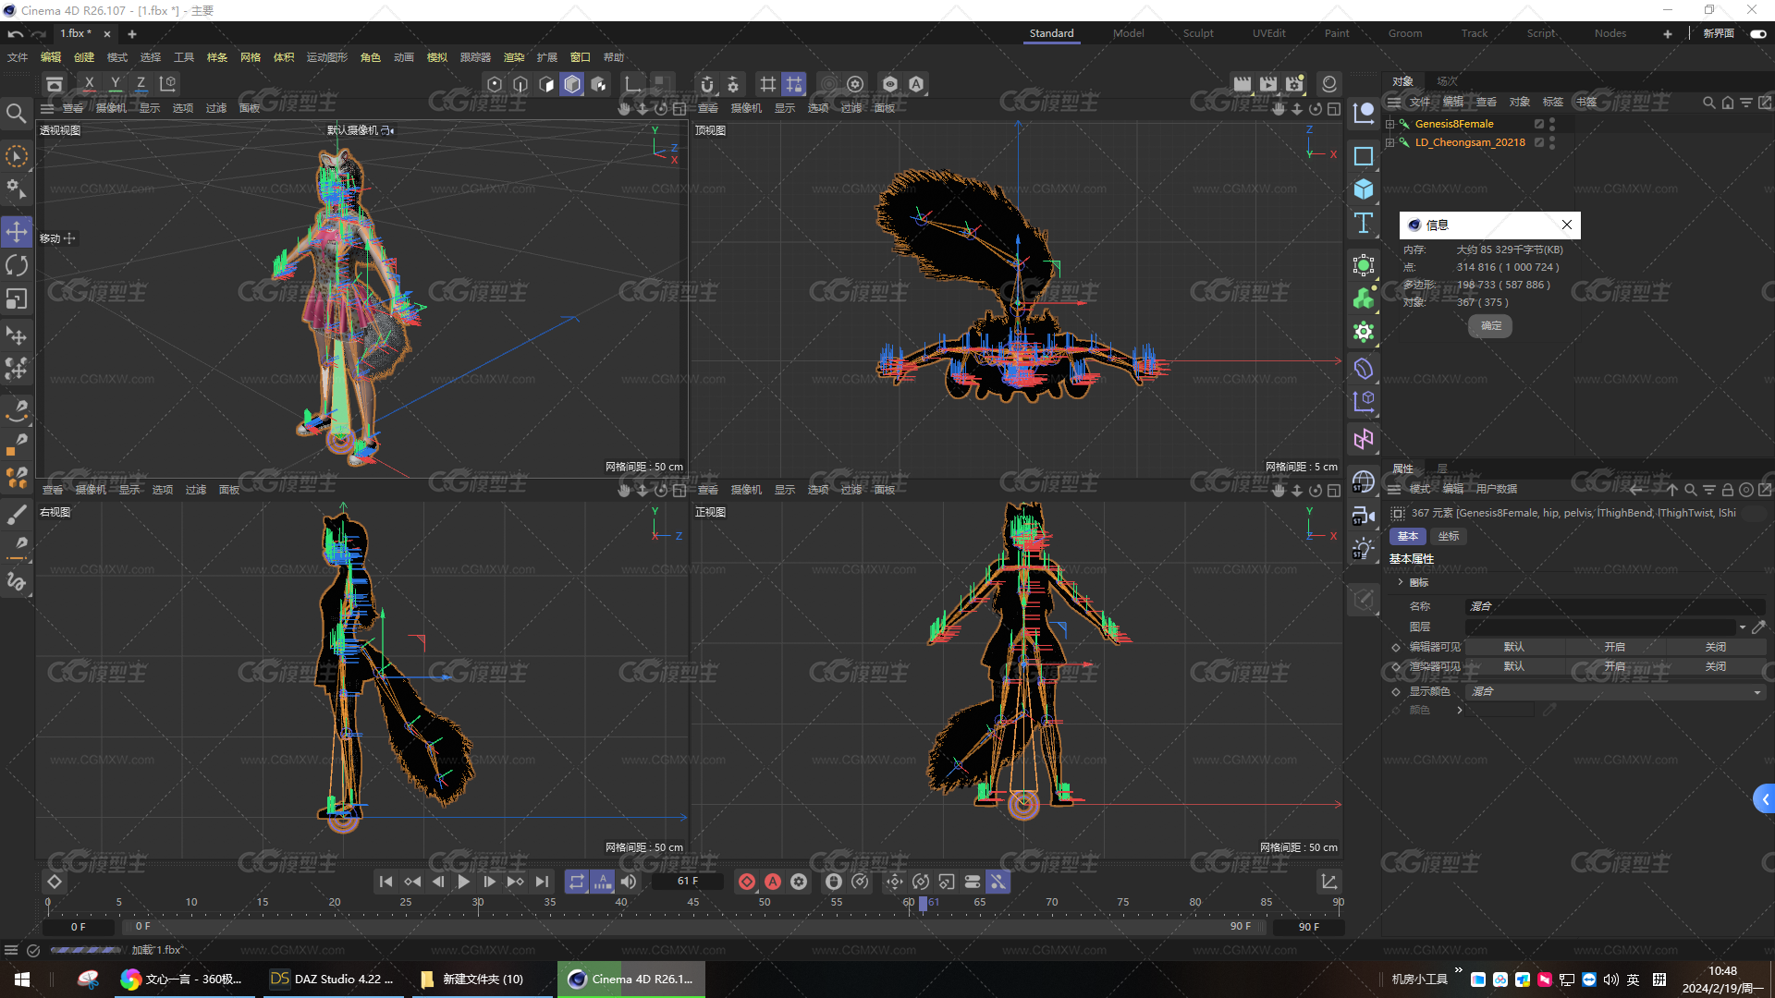Click the 基本 attribute tab
This screenshot has height=998, width=1775.
(1407, 537)
